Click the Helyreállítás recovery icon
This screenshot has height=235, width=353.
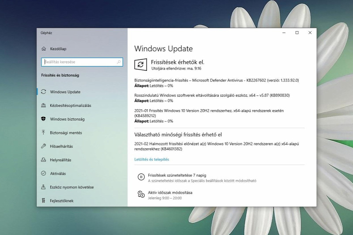(43, 160)
